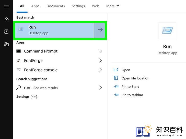Open the More filter dropdown

113,6
